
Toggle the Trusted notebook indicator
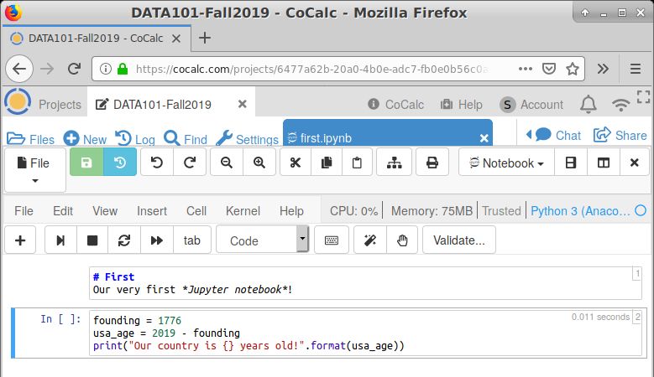click(501, 211)
